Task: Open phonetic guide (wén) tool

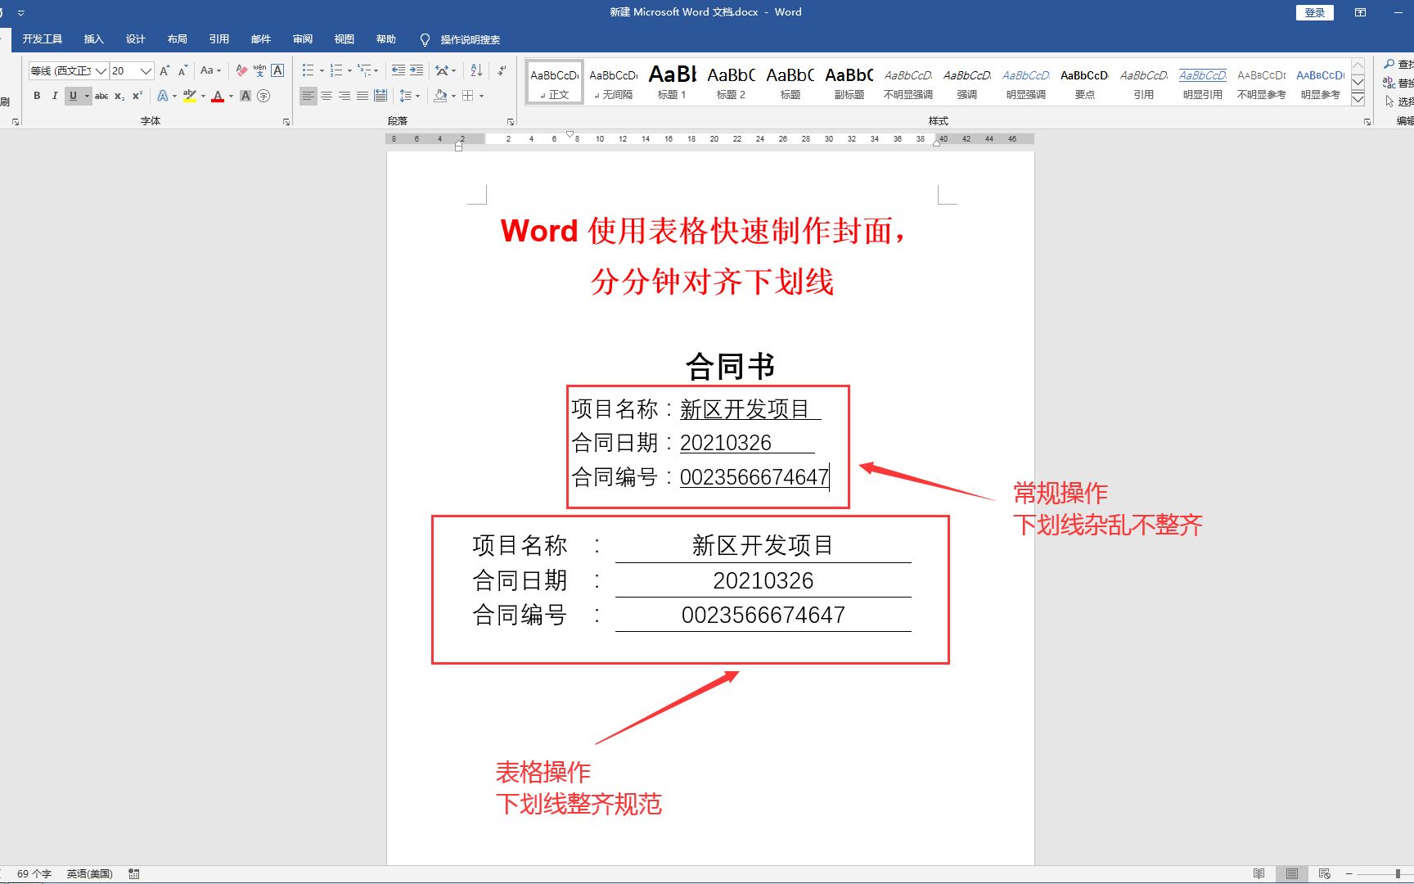Action: click(259, 70)
